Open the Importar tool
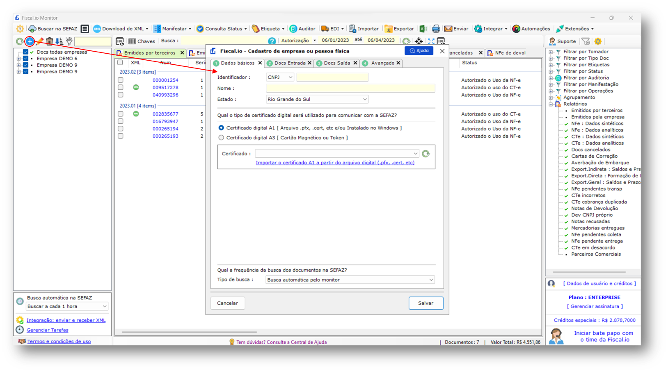The height and width of the screenshot is (372, 668). 364,29
